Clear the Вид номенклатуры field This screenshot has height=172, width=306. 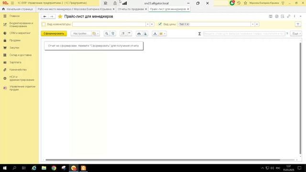(152, 24)
